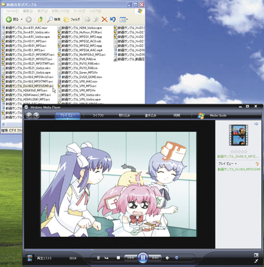
Task: Go up one folder level in Explorer
Action: (x=41, y=20)
